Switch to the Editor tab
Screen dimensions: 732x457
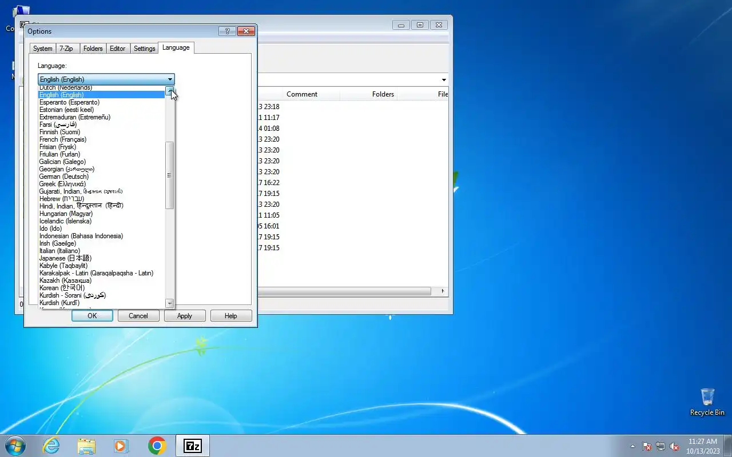pos(118,49)
